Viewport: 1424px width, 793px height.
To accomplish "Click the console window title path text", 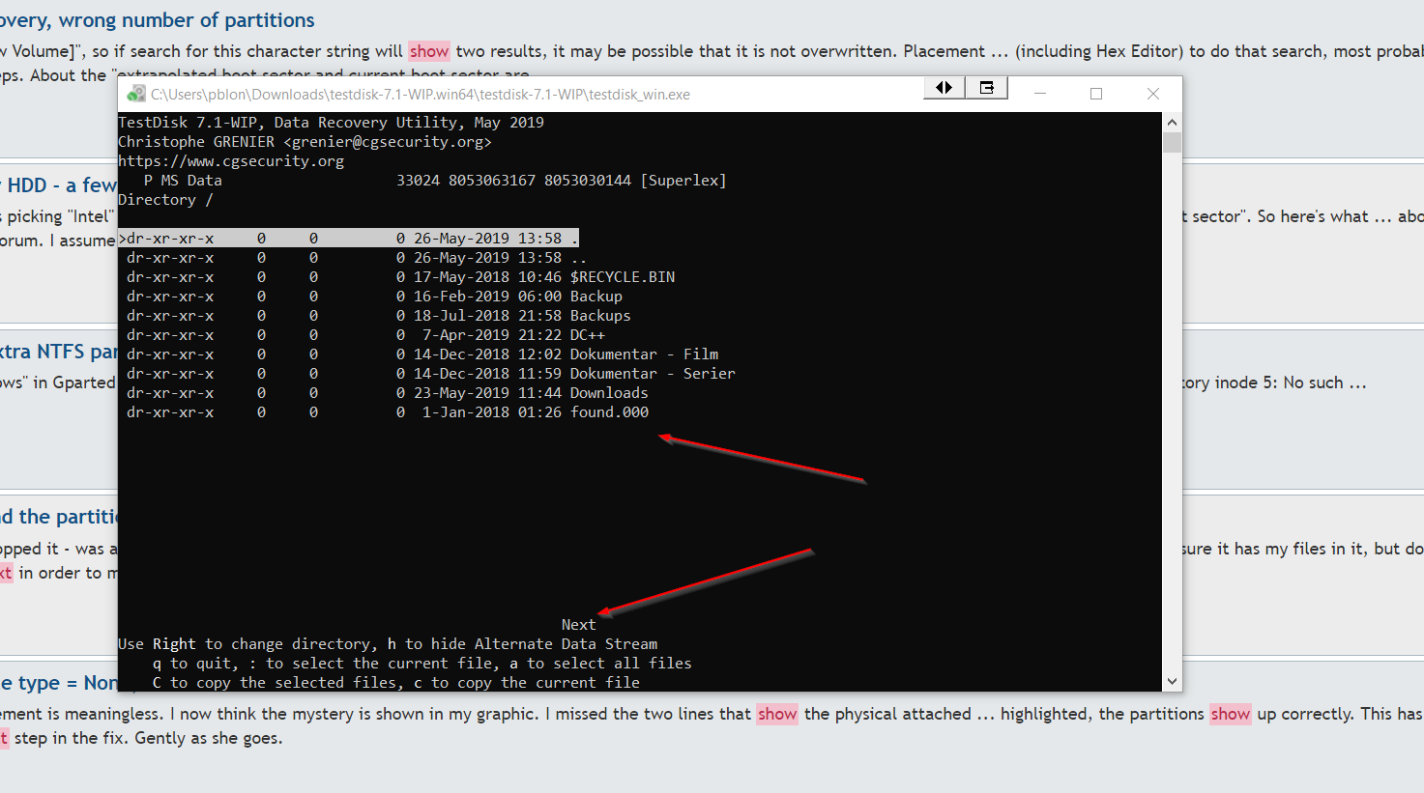I will pyautogui.click(x=421, y=95).
